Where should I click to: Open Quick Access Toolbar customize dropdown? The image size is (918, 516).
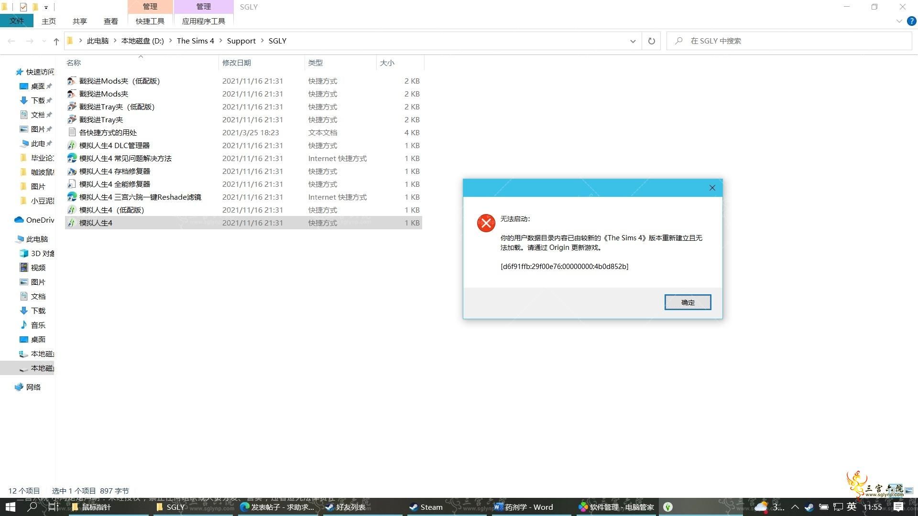tap(46, 7)
